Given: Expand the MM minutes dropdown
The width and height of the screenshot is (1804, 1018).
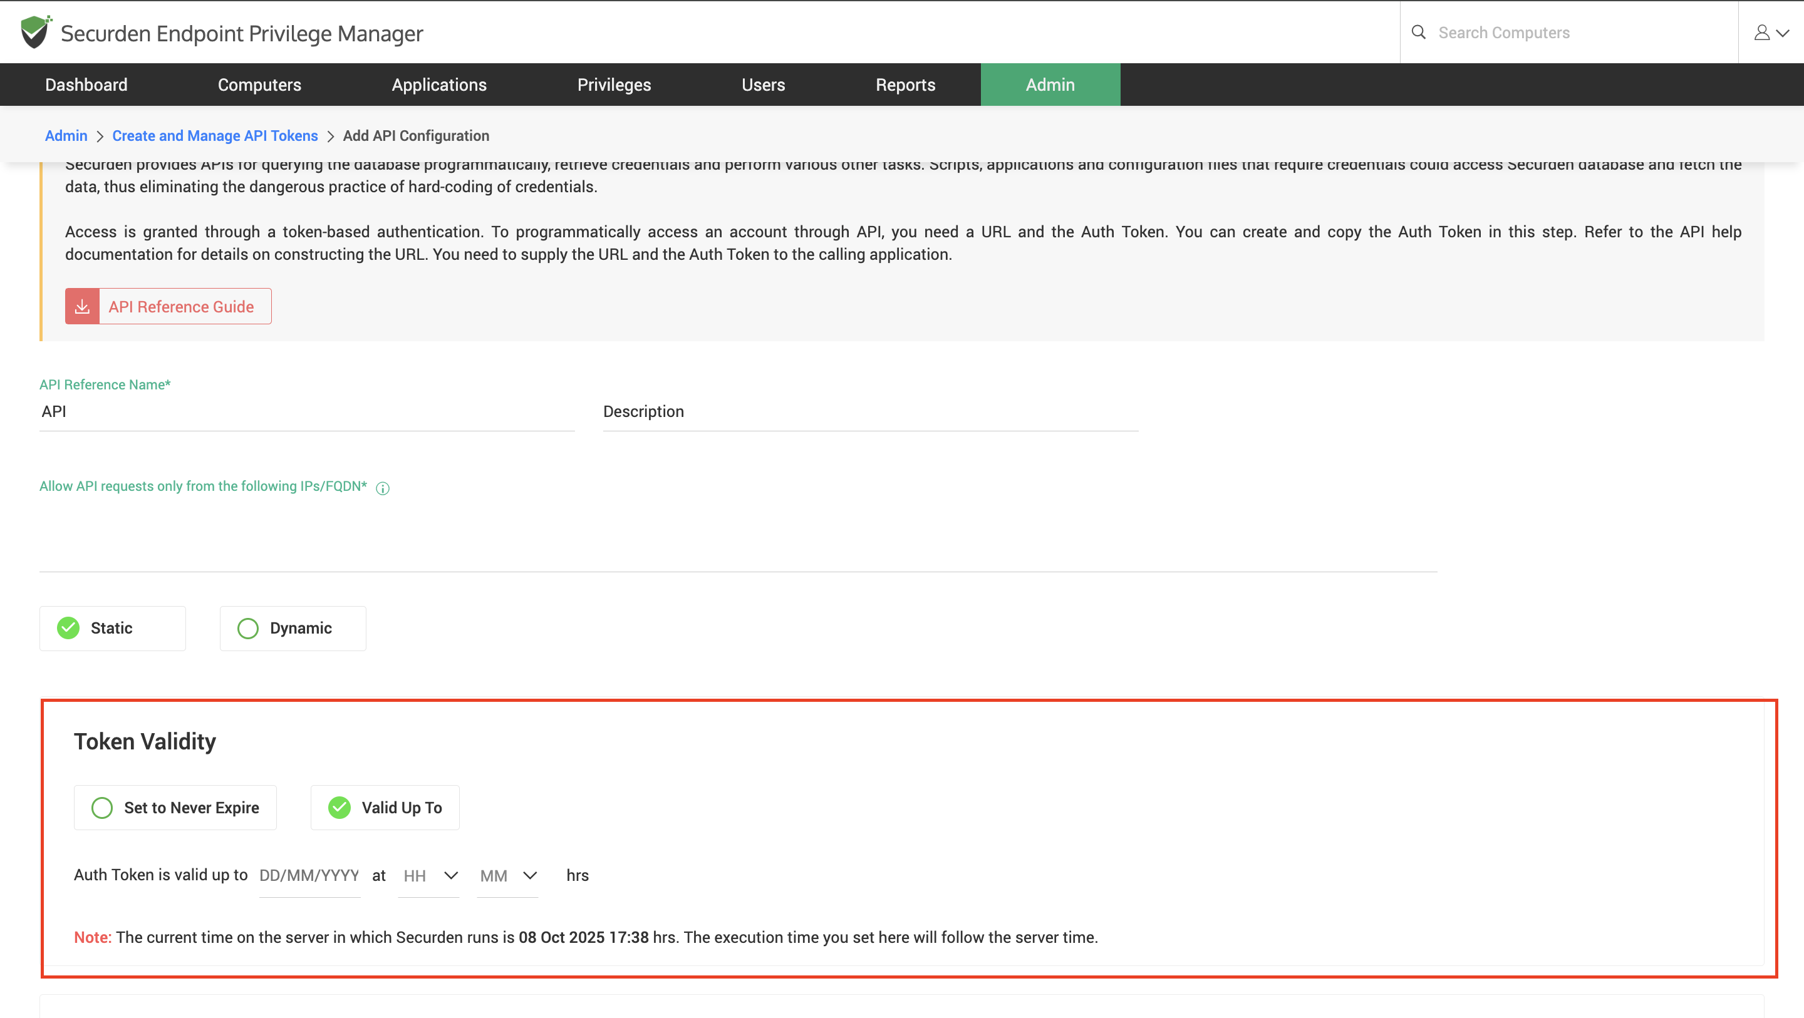Looking at the screenshot, I should point(508,875).
